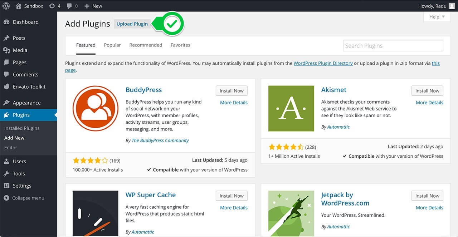Open More Details for Jetpack
The width and height of the screenshot is (458, 237).
(x=429, y=208)
